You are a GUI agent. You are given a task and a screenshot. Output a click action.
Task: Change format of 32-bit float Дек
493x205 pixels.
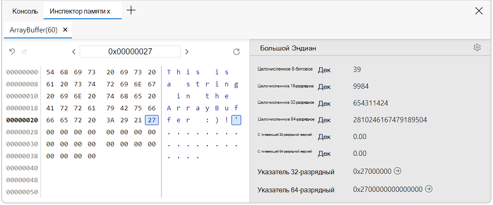click(324, 137)
